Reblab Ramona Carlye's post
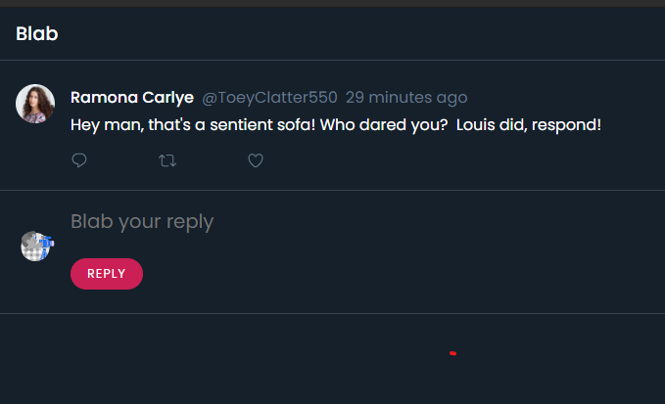The width and height of the screenshot is (665, 404). click(x=167, y=160)
